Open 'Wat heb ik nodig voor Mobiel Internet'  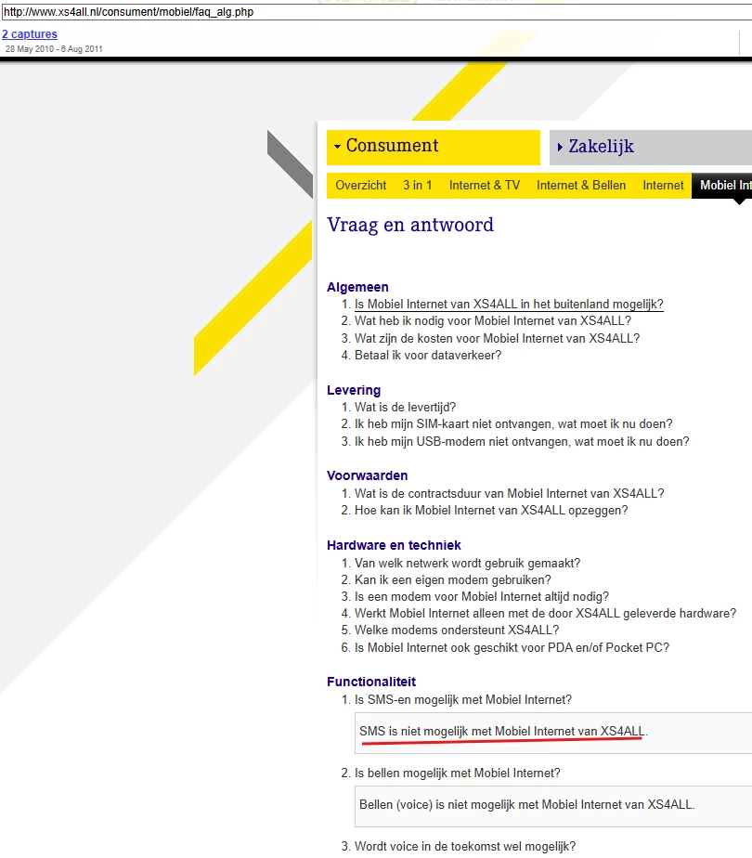point(493,321)
